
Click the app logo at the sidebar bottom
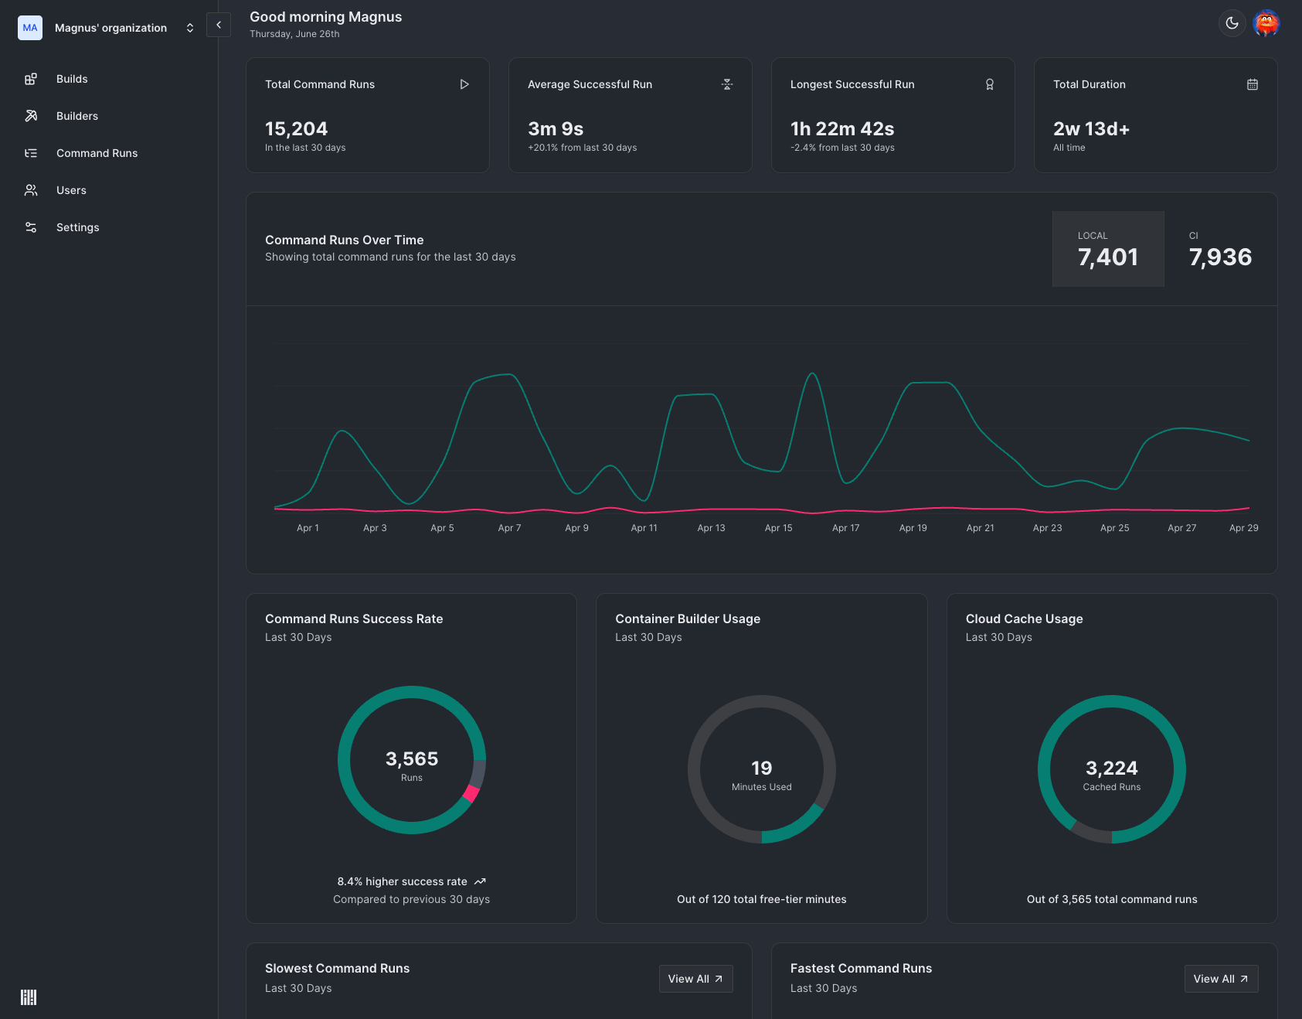(x=29, y=997)
